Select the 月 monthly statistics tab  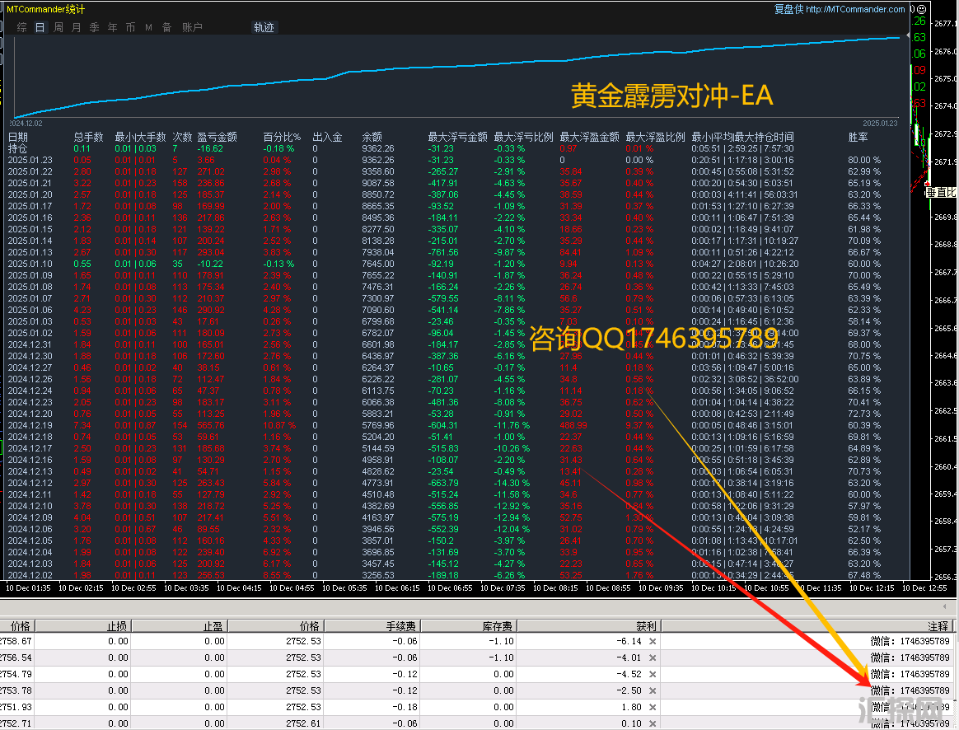(77, 27)
